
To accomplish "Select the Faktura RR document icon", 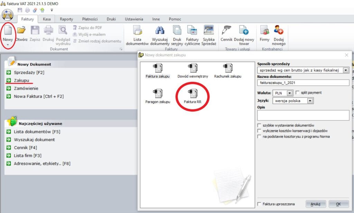I will 193,94.
